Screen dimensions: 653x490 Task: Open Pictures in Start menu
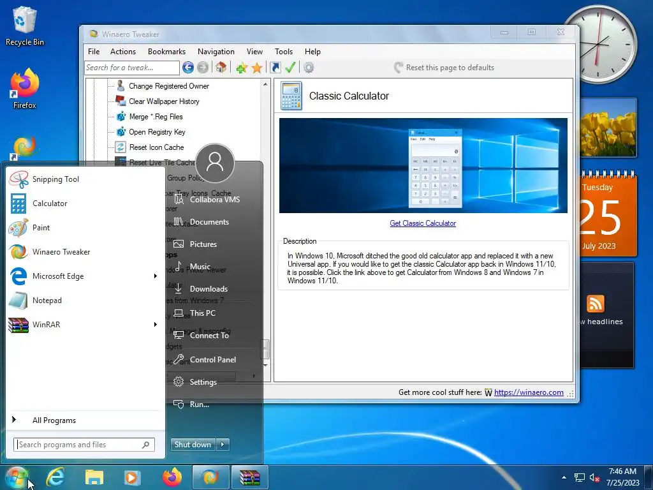[x=203, y=244]
